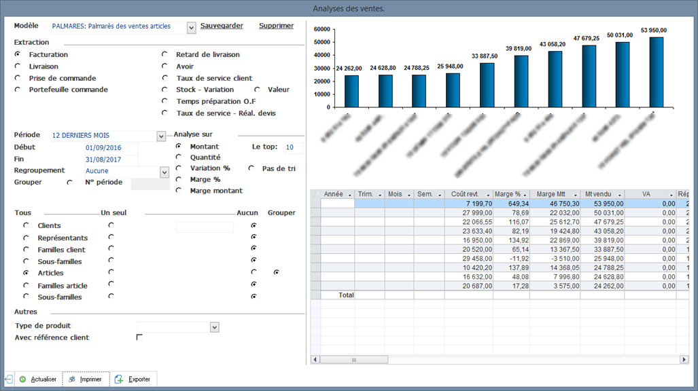Screen dimensions: 698x391
Task: Click the grid scrollbar right arrow
Action: point(684,359)
